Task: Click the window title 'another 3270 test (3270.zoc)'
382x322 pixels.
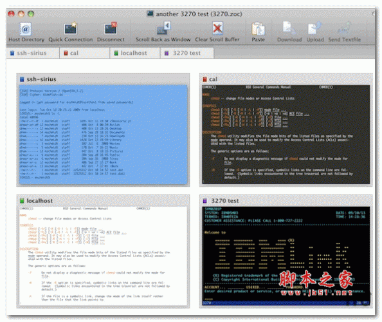Action: click(x=199, y=14)
